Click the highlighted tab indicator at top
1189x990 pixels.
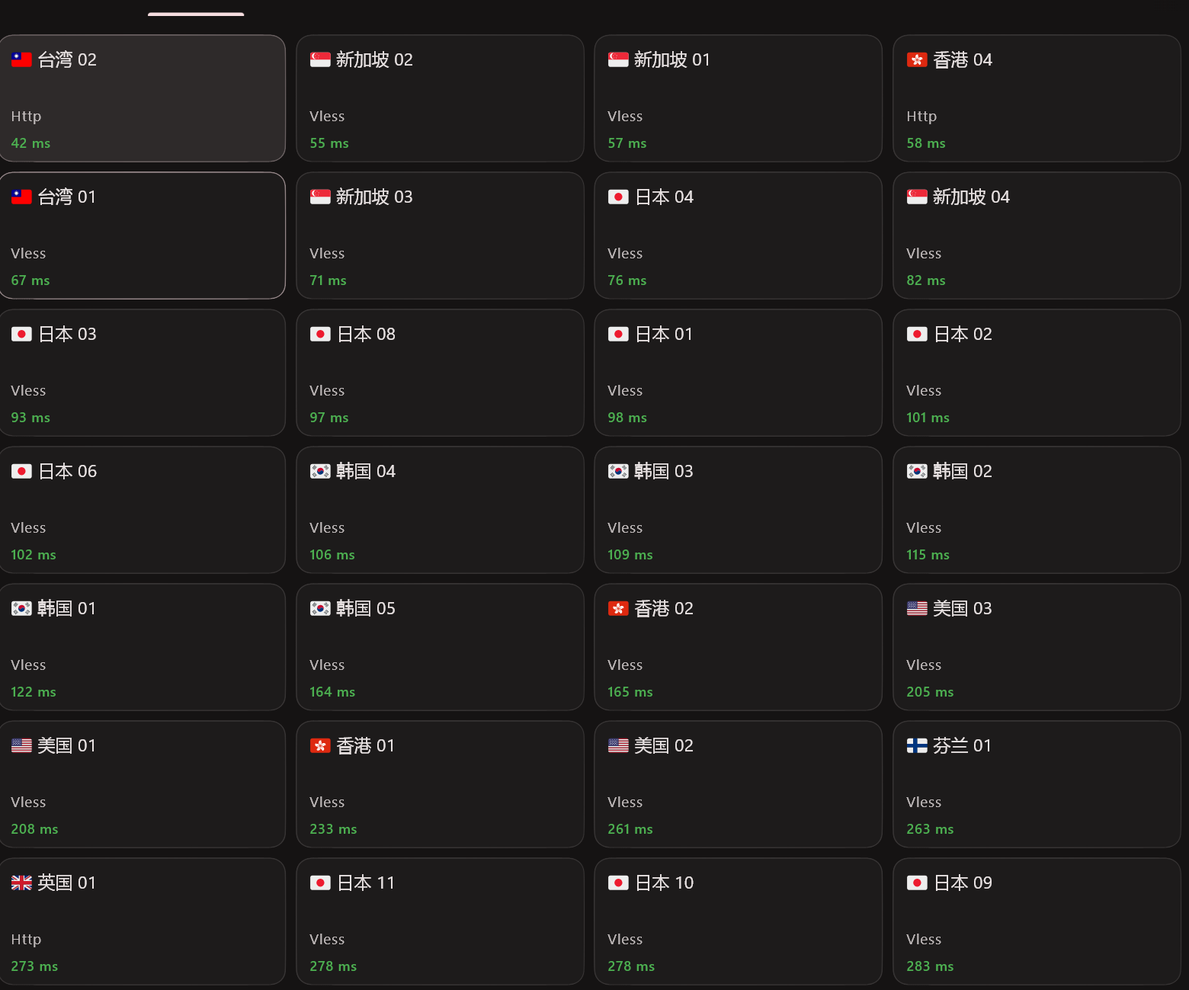click(196, 14)
